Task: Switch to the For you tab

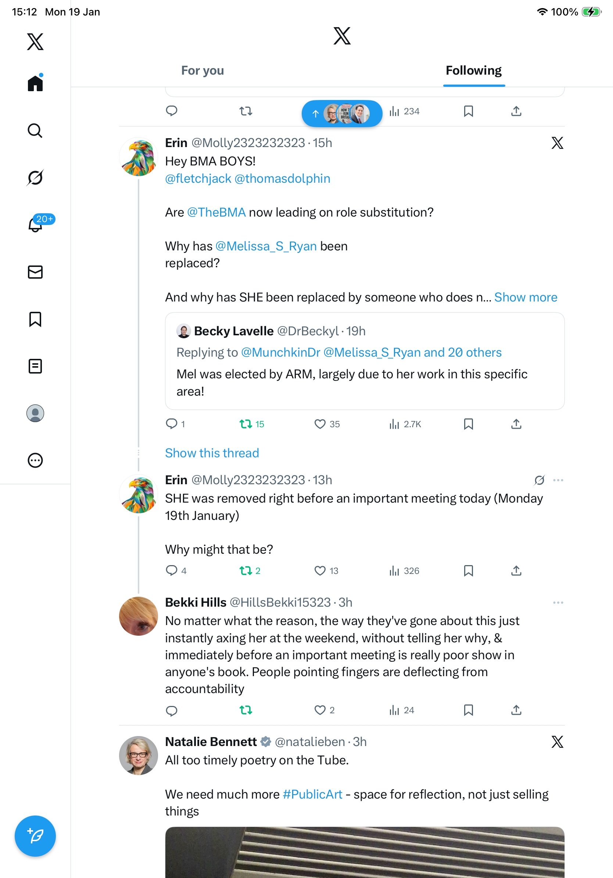Action: click(202, 71)
